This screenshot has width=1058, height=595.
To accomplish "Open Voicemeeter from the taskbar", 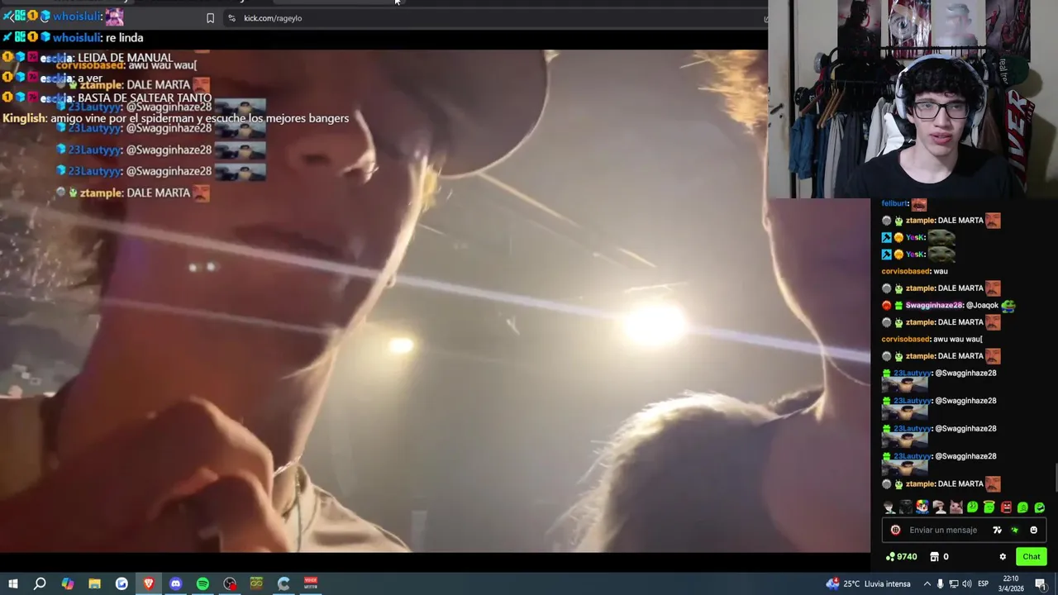I will pyautogui.click(x=311, y=583).
